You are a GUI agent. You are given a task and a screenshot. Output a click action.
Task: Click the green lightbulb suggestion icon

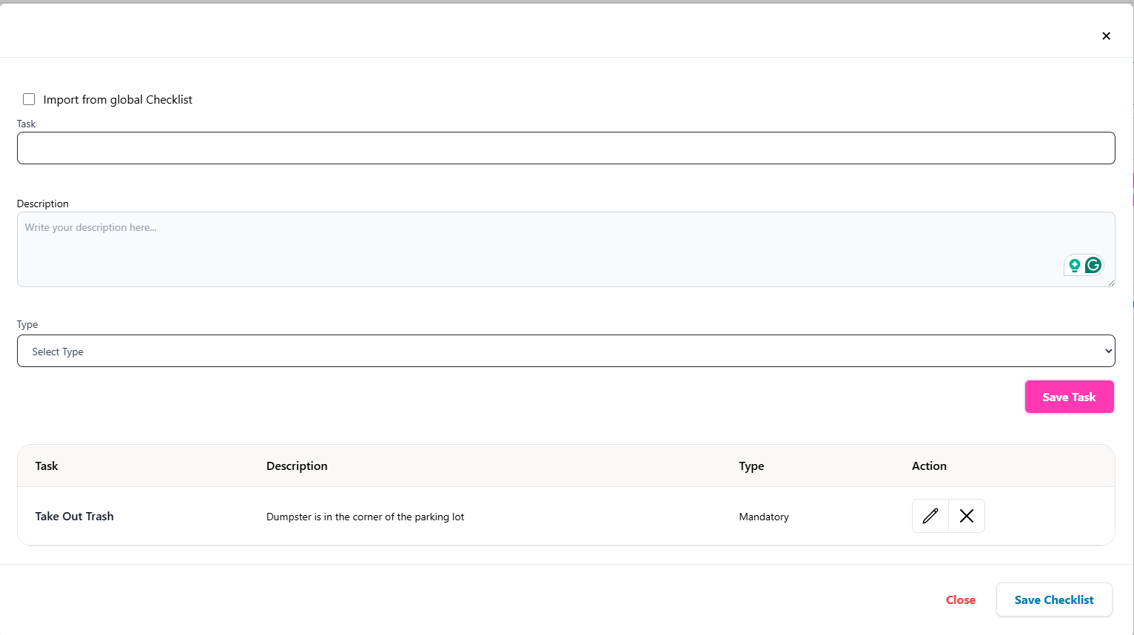coord(1075,265)
